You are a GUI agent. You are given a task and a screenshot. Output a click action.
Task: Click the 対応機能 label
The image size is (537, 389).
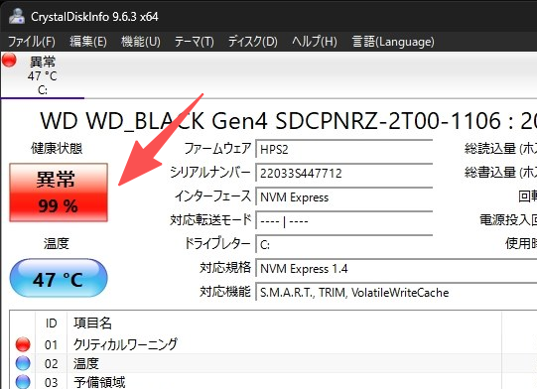[225, 292]
